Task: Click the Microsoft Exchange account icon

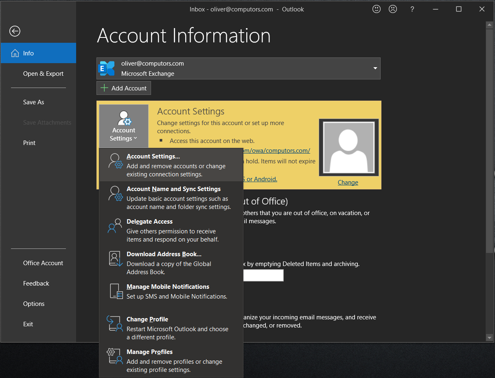Action: click(107, 68)
